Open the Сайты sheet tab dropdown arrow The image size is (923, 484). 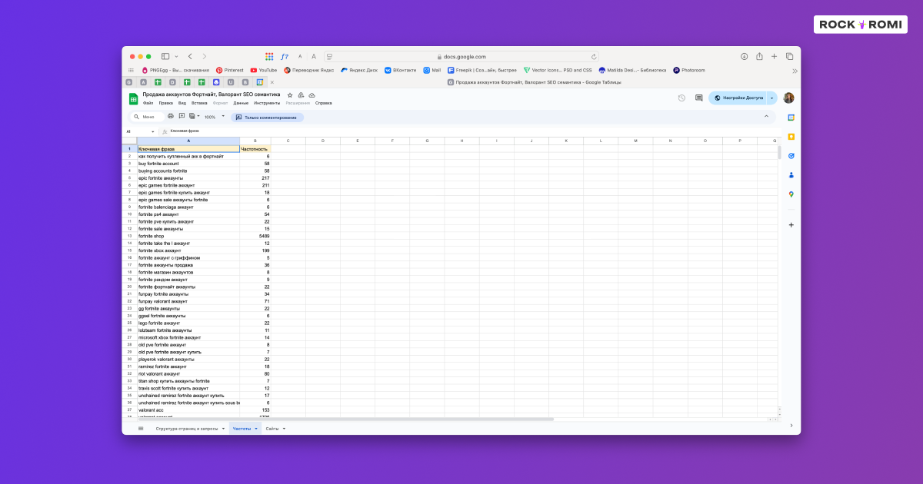[x=284, y=428]
